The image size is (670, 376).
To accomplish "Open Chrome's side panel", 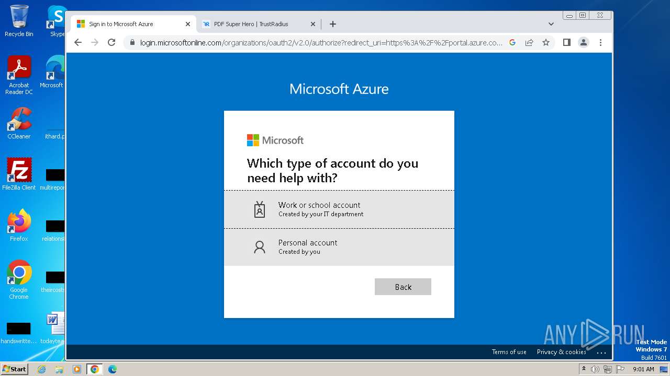I will (566, 42).
